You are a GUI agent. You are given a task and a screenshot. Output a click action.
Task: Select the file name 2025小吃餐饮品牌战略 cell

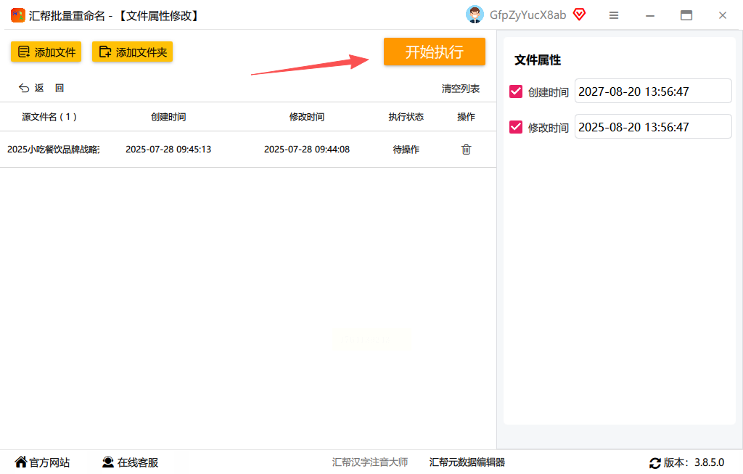point(54,150)
